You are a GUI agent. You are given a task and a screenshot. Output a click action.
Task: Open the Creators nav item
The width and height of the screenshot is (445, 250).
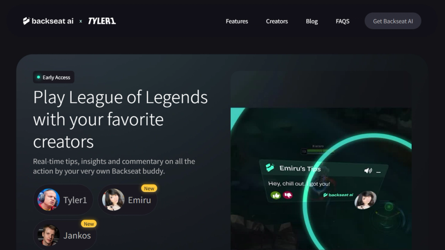[277, 21]
